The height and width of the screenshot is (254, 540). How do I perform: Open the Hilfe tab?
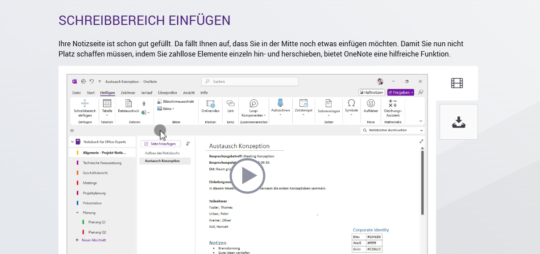pos(204,93)
